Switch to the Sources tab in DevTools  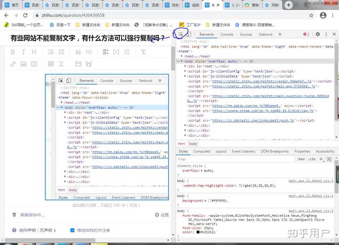(246, 34)
